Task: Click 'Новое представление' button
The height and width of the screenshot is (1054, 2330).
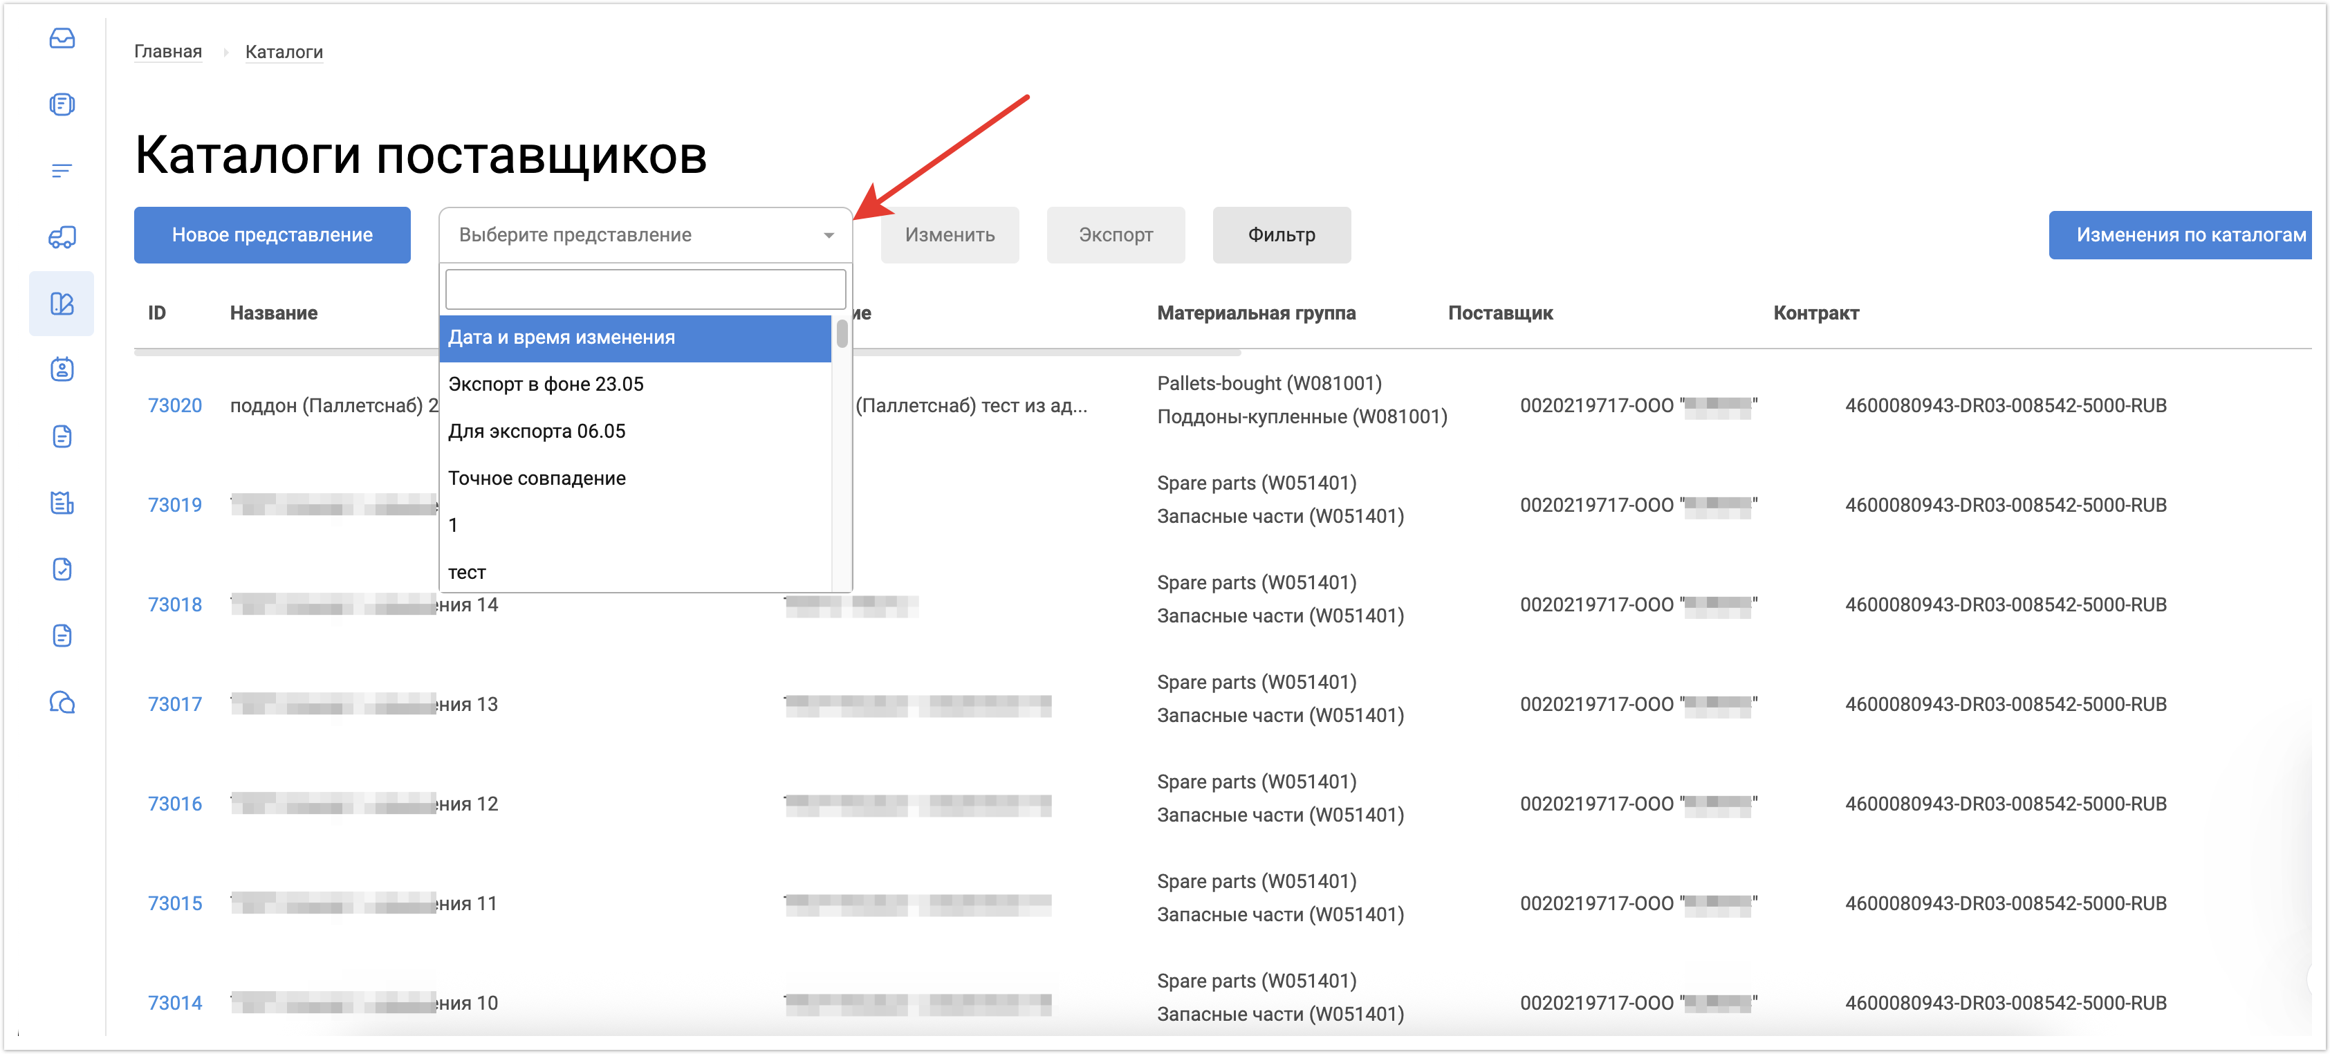Action: (x=272, y=235)
